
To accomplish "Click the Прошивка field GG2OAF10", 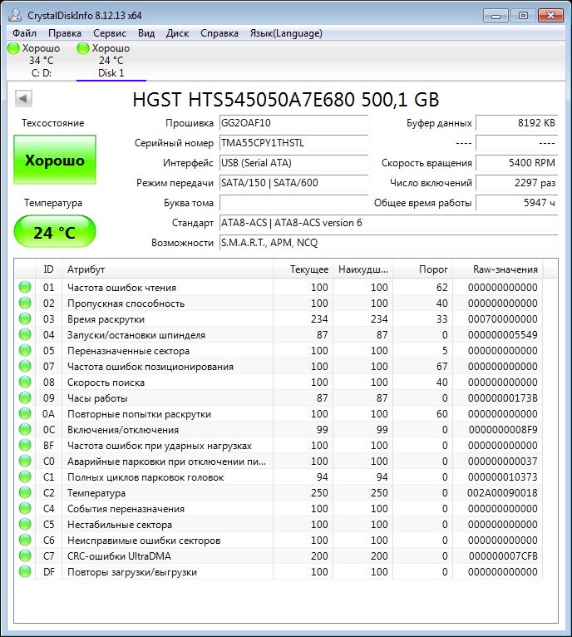I will (293, 123).
